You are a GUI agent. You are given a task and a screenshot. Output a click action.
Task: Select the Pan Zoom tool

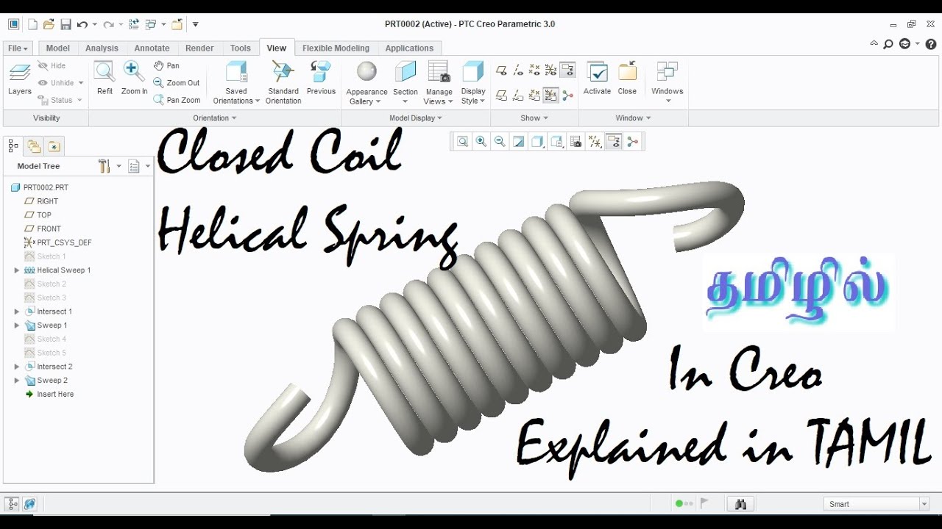(177, 100)
